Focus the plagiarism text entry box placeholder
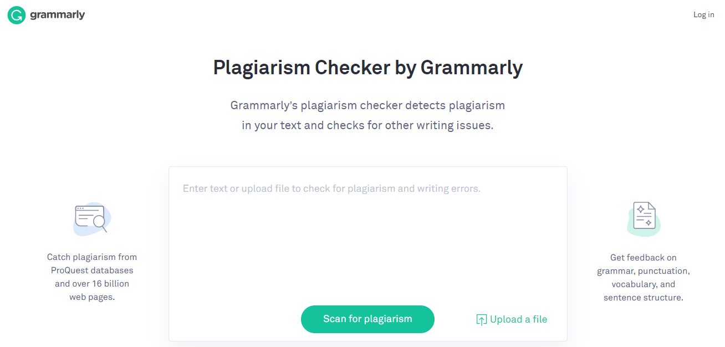The image size is (725, 347). click(331, 188)
